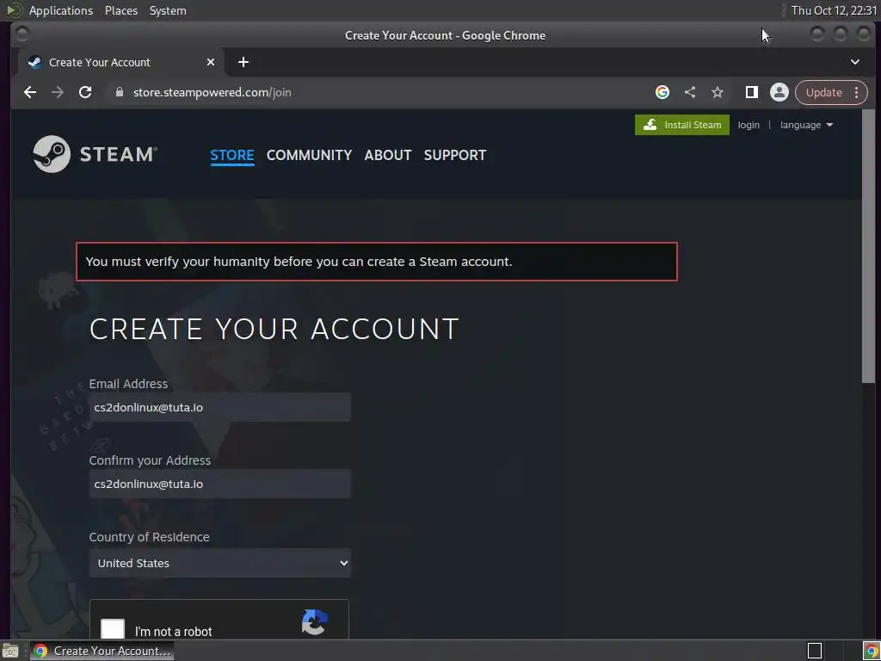Reload the Steam join page

(x=85, y=92)
